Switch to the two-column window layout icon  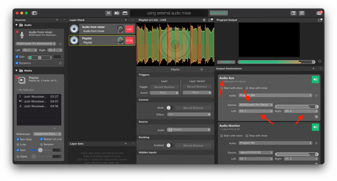coord(294,13)
